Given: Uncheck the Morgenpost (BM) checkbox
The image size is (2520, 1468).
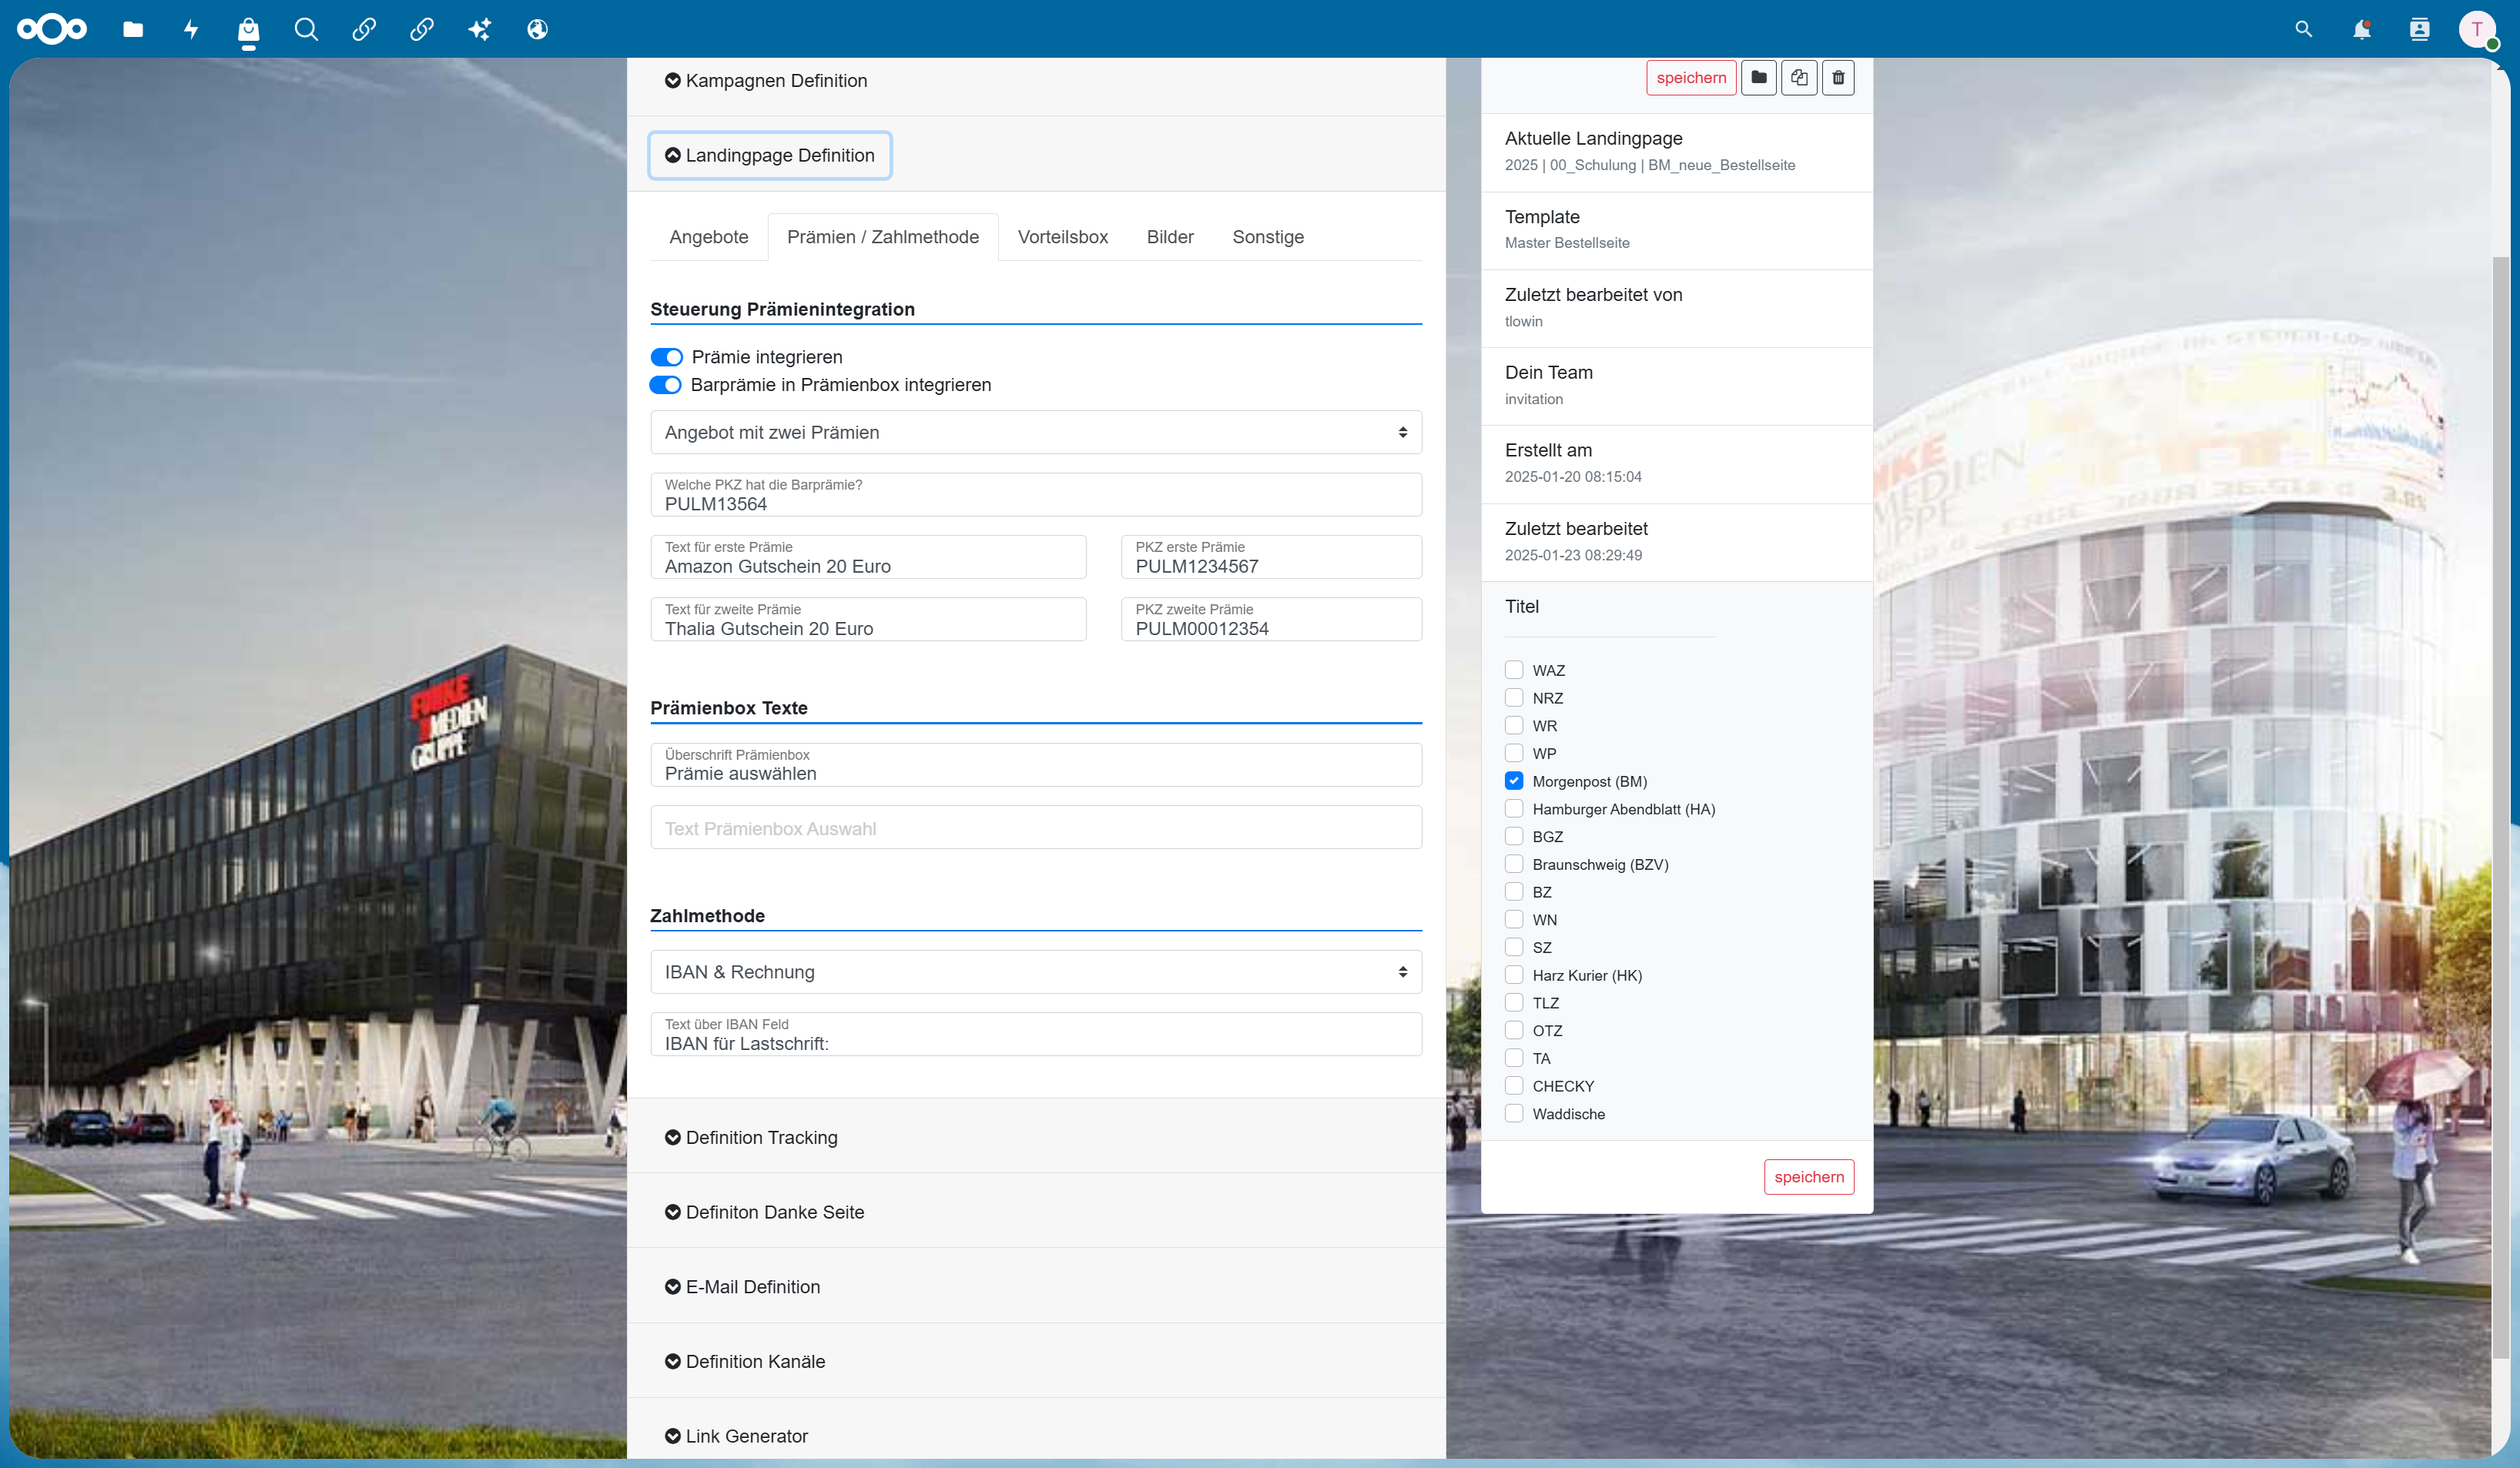Looking at the screenshot, I should 1514,781.
